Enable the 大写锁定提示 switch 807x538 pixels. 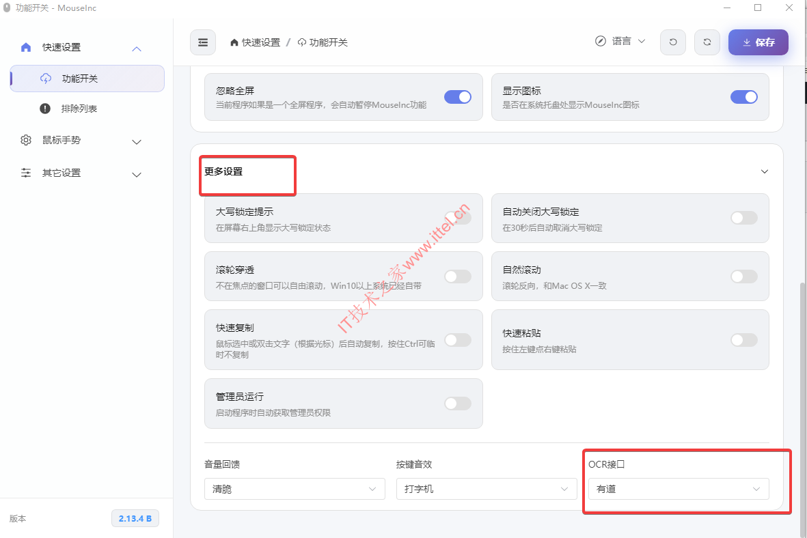click(458, 218)
